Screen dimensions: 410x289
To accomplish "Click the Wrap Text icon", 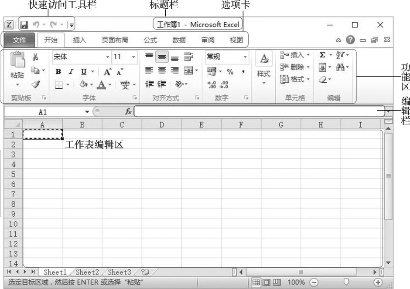I will pyautogui.click(x=188, y=57).
